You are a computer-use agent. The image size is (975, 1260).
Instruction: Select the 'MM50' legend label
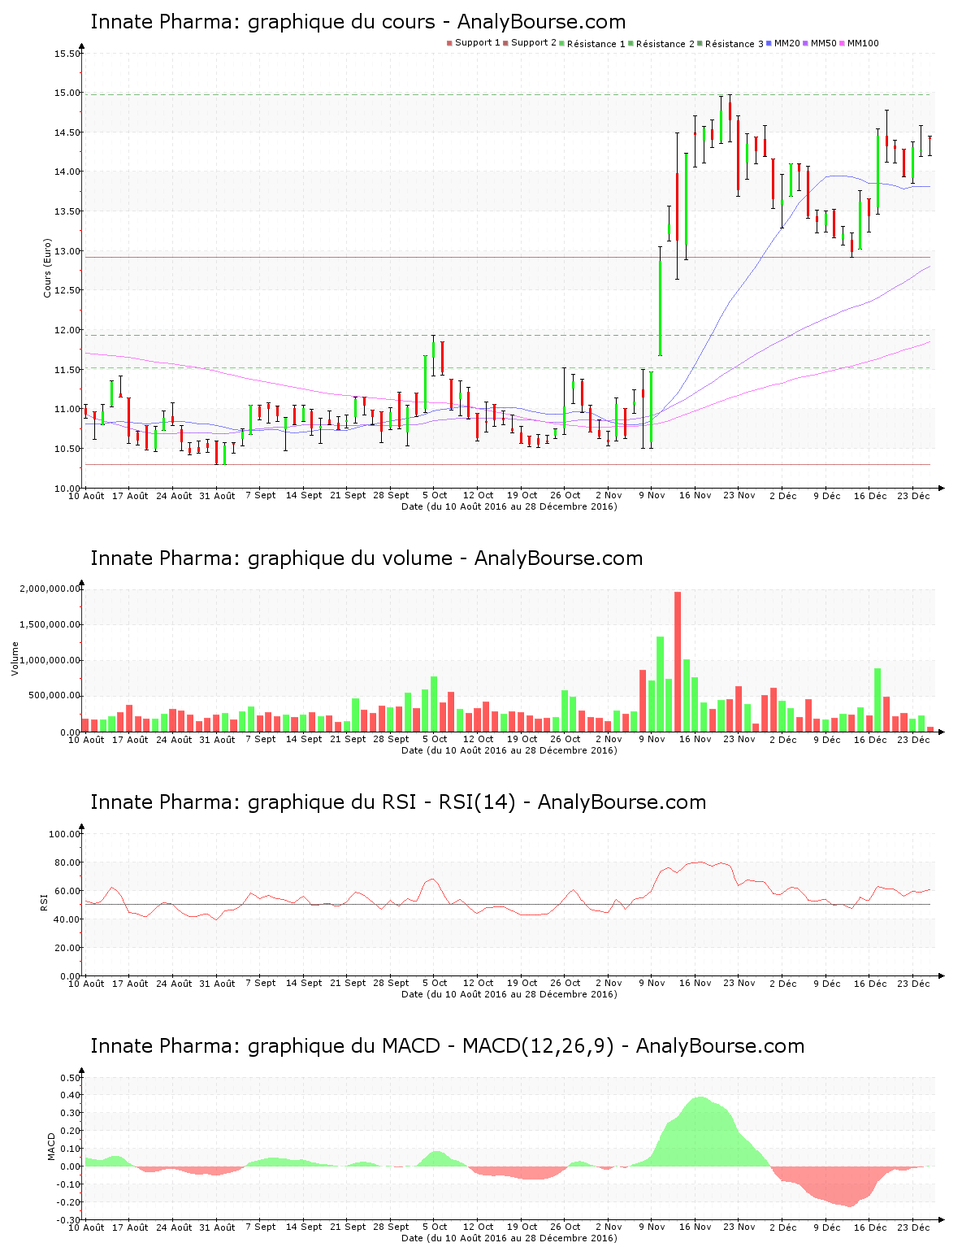click(x=824, y=43)
